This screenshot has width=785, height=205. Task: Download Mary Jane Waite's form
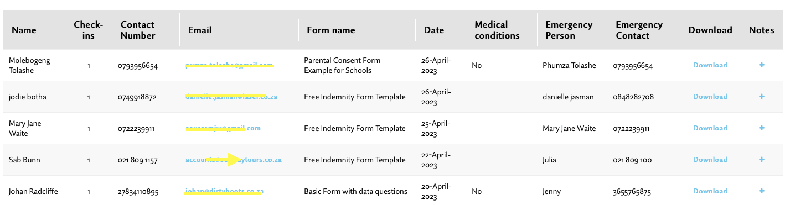[x=710, y=128]
